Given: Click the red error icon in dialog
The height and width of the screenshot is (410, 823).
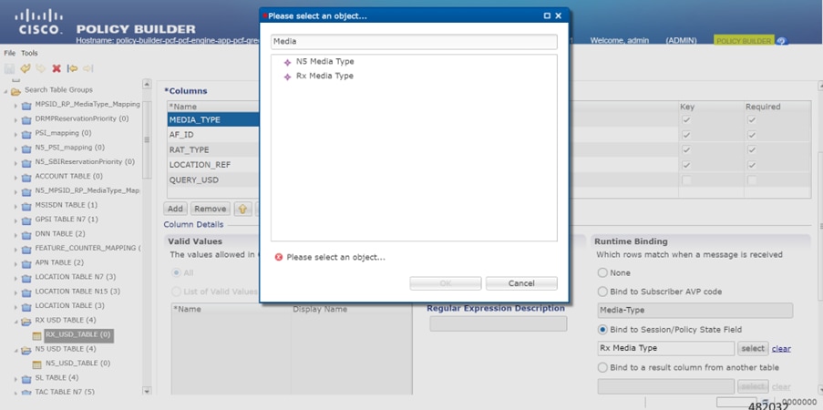Looking at the screenshot, I should [x=279, y=257].
